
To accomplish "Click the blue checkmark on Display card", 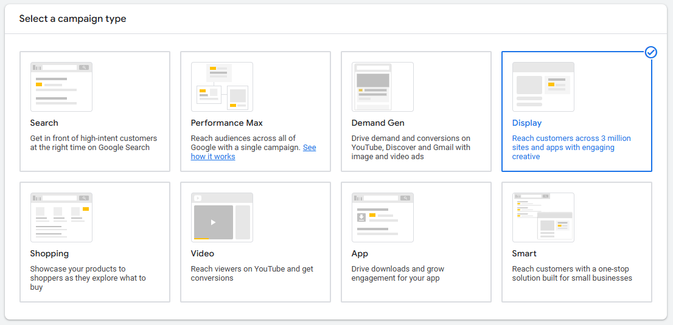I will point(651,52).
